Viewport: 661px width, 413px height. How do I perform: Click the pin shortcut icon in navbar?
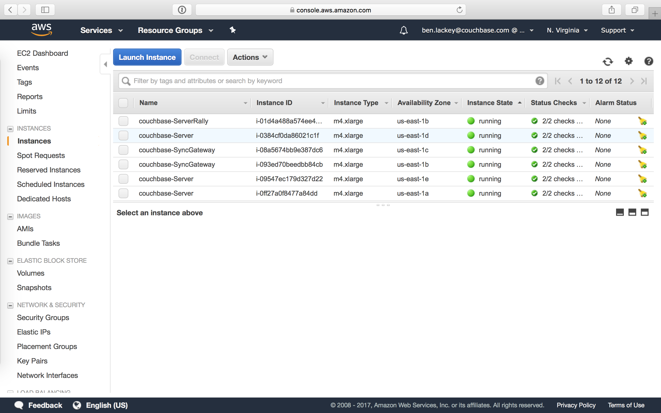(232, 30)
